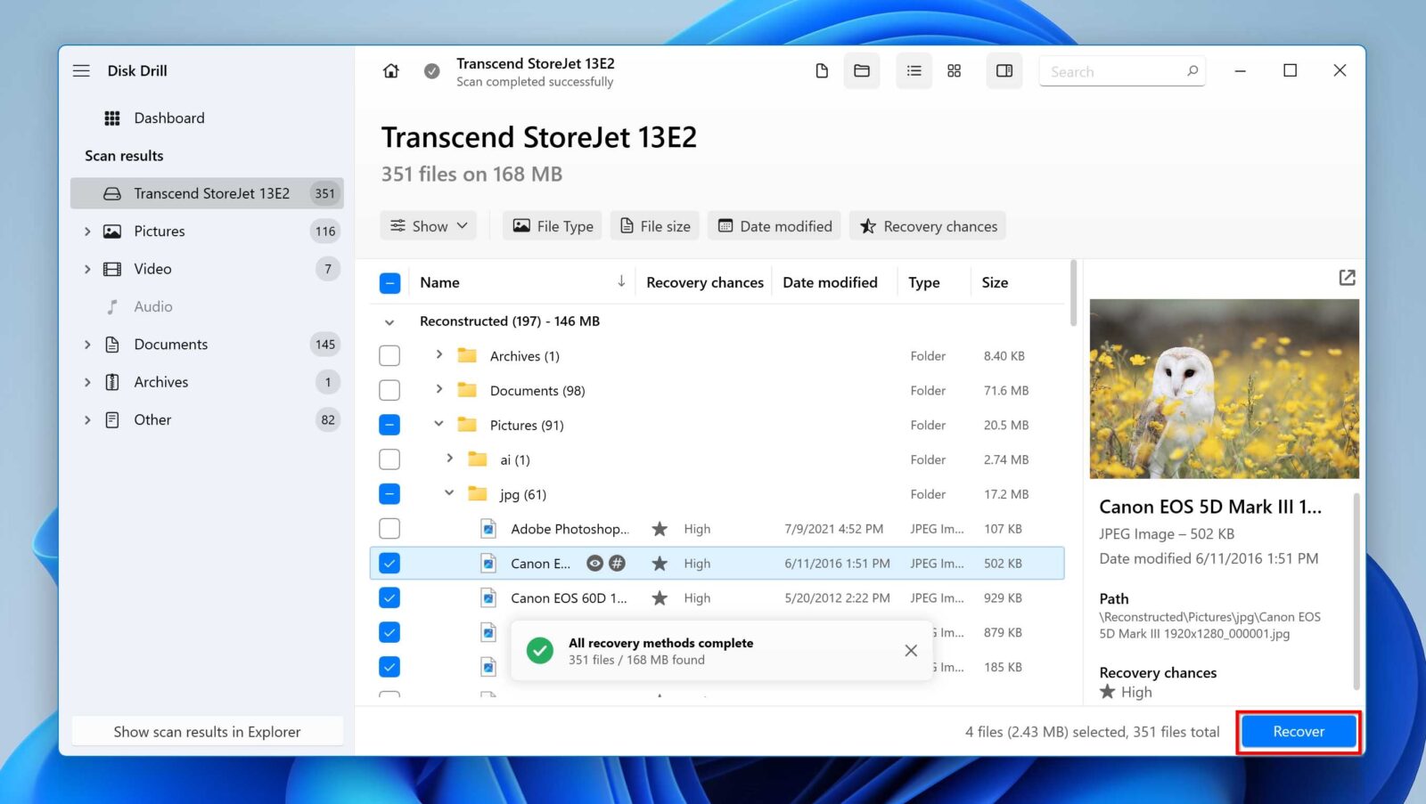The width and height of the screenshot is (1426, 804).
Task: Expand the Documents (98) folder
Action: [438, 390]
